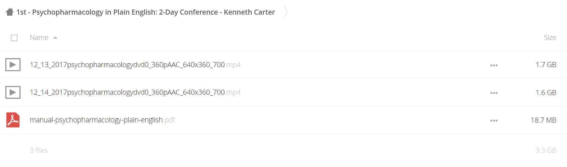567x167 pixels.
Task: Open manual-psychopharmacology-plain-english.pdf
Action: click(102, 120)
